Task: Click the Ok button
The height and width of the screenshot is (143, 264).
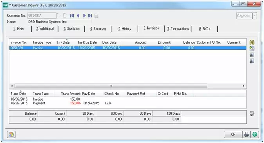Action: tap(233, 134)
